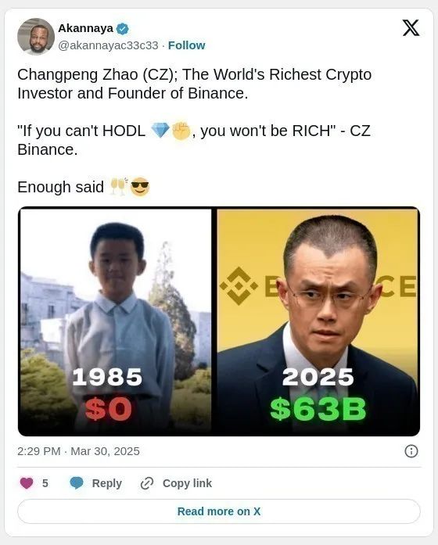438x545 pixels.
Task: Click the Copy link label
Action: click(x=187, y=483)
